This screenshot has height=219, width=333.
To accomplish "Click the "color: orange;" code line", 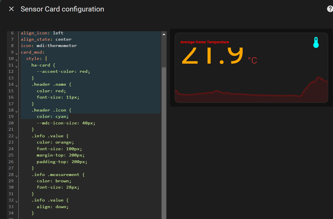I will pos(55,142).
